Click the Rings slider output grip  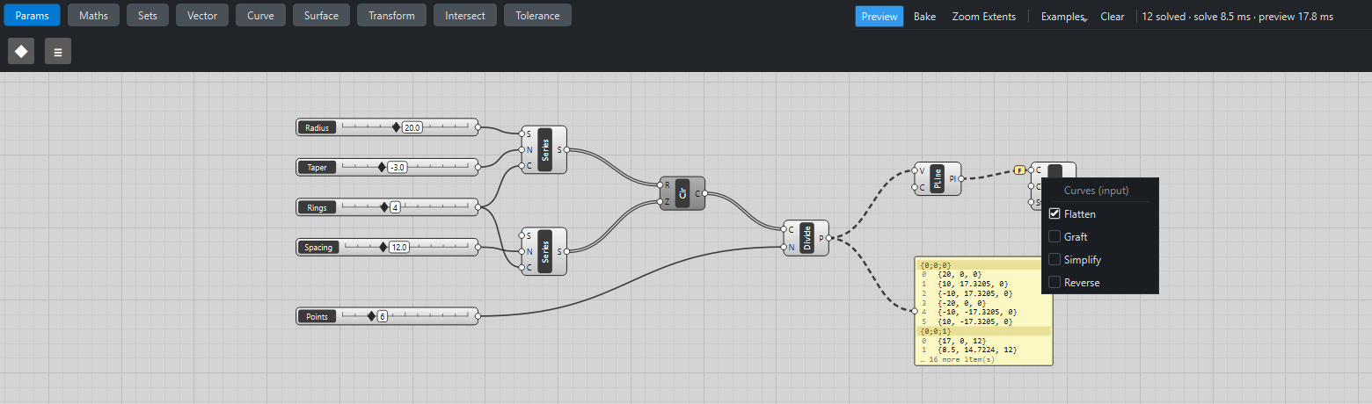click(478, 207)
